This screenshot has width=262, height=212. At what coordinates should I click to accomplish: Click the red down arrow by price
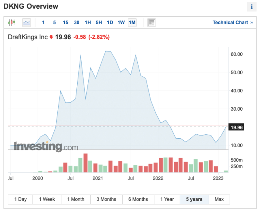(51, 37)
